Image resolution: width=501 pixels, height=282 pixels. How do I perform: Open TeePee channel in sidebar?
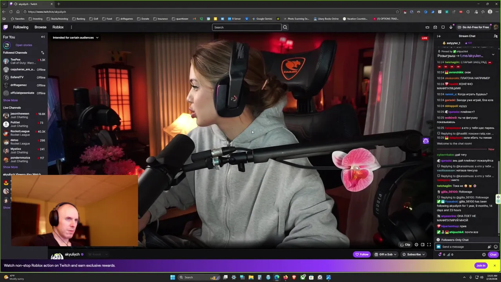(x=24, y=61)
